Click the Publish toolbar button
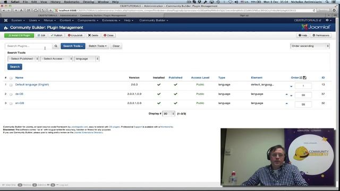The image size is (340, 191). coord(56,36)
